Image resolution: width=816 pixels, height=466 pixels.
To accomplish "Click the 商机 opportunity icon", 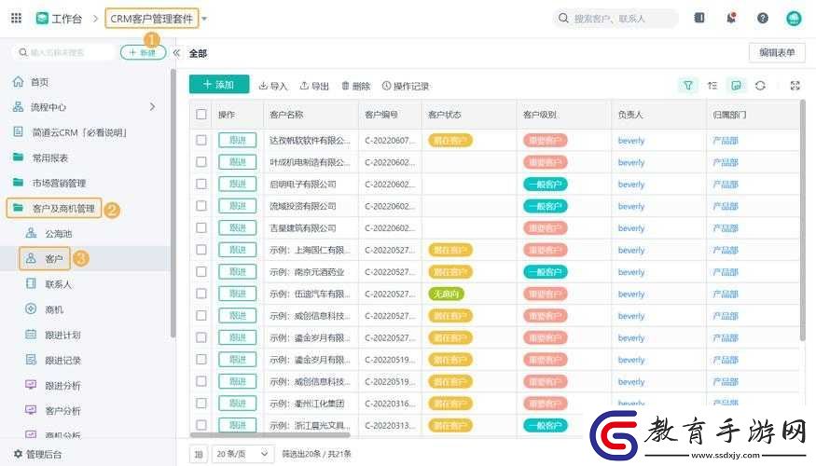I will [31, 308].
